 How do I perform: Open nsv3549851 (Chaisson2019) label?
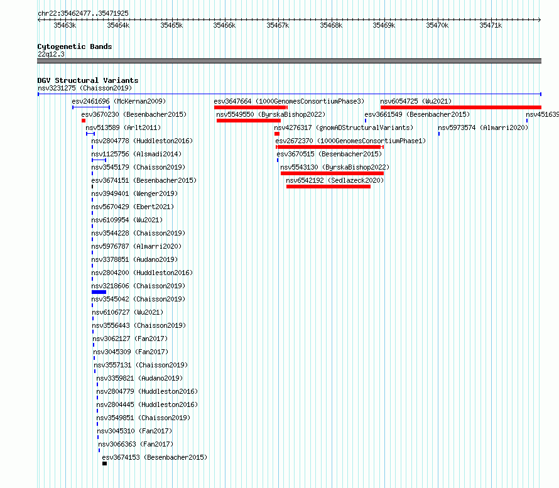click(143, 418)
